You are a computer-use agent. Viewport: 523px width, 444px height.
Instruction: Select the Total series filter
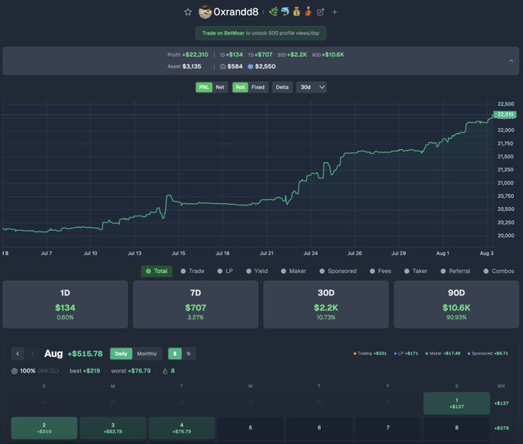(157, 271)
